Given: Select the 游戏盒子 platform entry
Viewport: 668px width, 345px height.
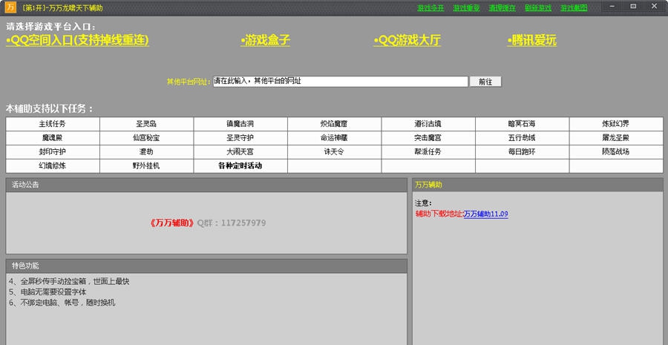Looking at the screenshot, I should tap(265, 40).
